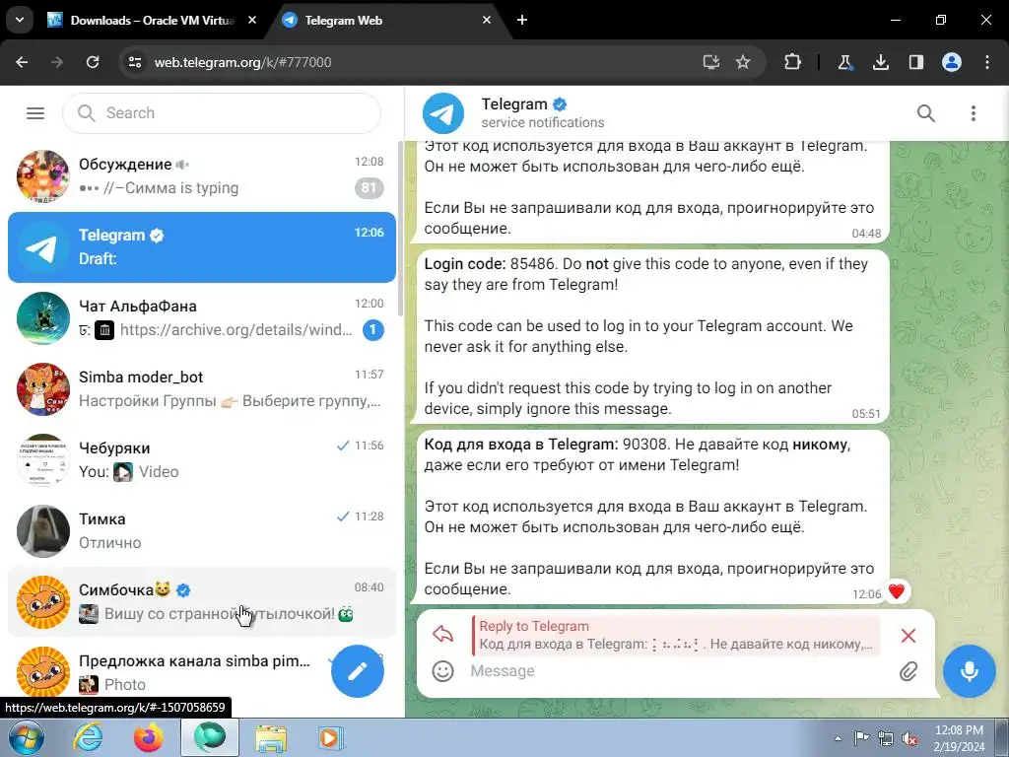The image size is (1009, 757).
Task: Open the Тимка chat
Action: [201, 531]
